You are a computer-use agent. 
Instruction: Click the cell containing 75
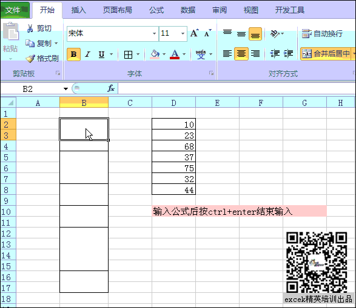coord(173,168)
